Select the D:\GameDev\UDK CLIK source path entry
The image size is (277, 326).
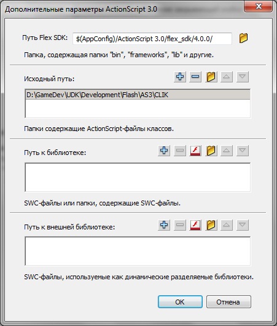coord(138,95)
